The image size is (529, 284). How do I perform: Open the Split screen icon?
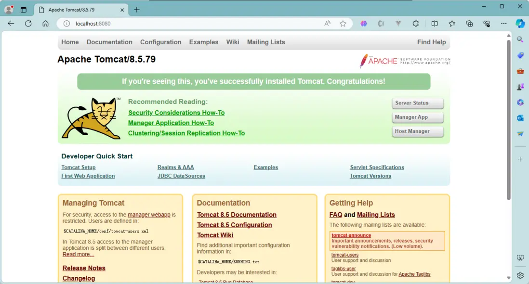click(435, 24)
